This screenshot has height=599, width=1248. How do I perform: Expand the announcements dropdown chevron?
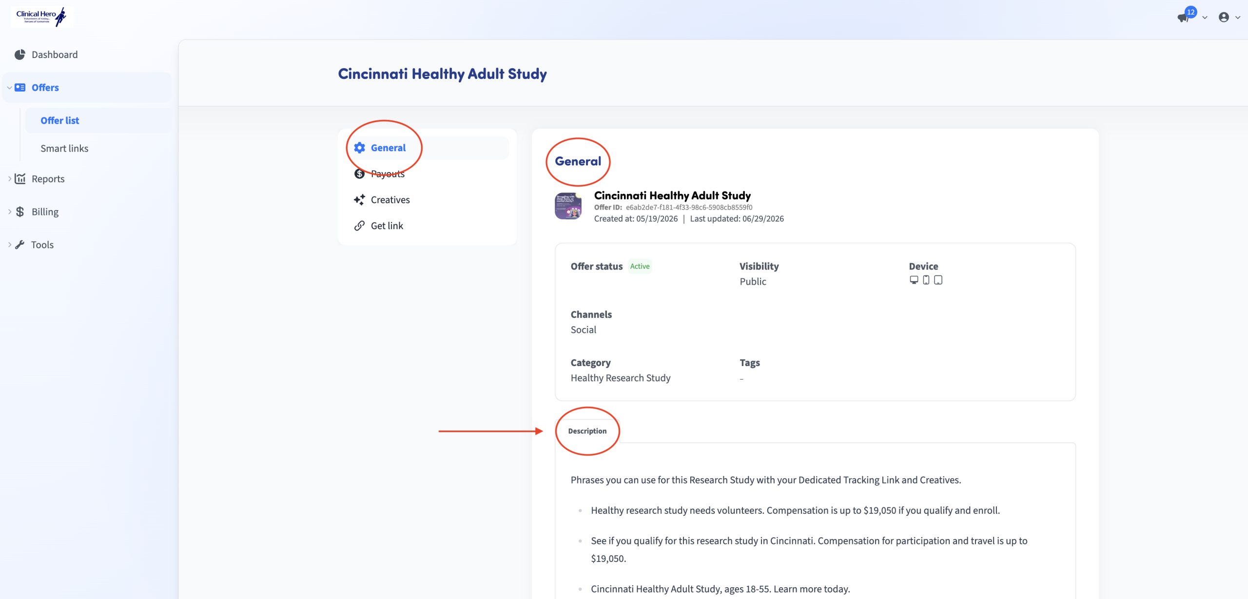click(x=1205, y=18)
